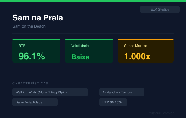Viewport: 186px width, 118px height.
Task: Select the Baixa Volatilidade feature tag
Action: (35, 102)
